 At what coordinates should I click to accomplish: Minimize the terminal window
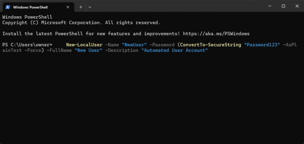[270, 6]
